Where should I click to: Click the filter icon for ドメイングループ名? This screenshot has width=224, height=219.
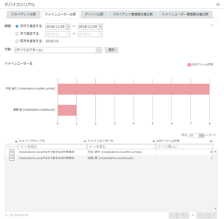[x=22, y=146]
